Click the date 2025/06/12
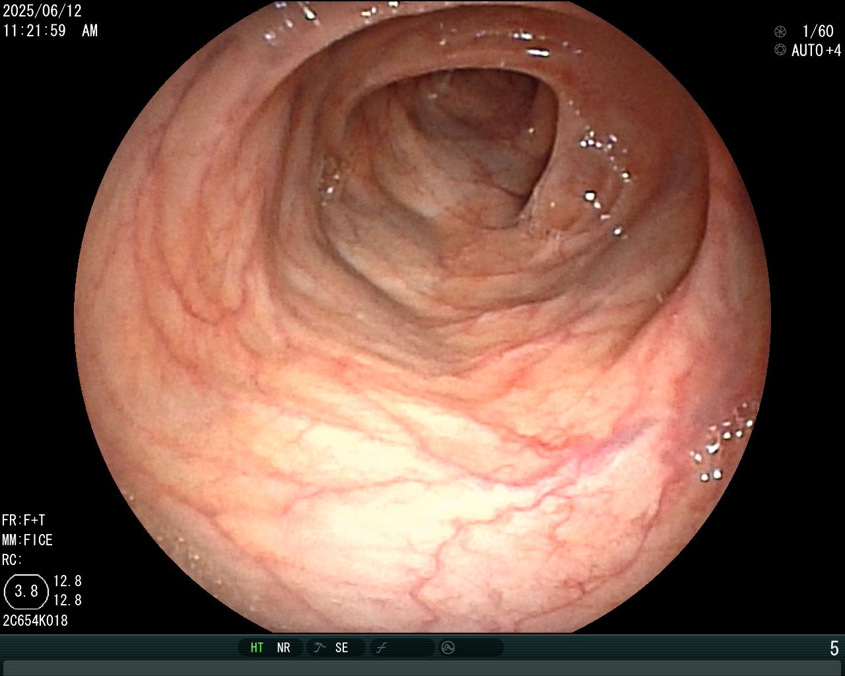 point(43,11)
